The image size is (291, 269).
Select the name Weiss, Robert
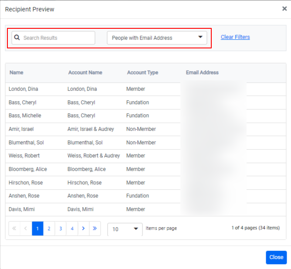(x=24, y=156)
